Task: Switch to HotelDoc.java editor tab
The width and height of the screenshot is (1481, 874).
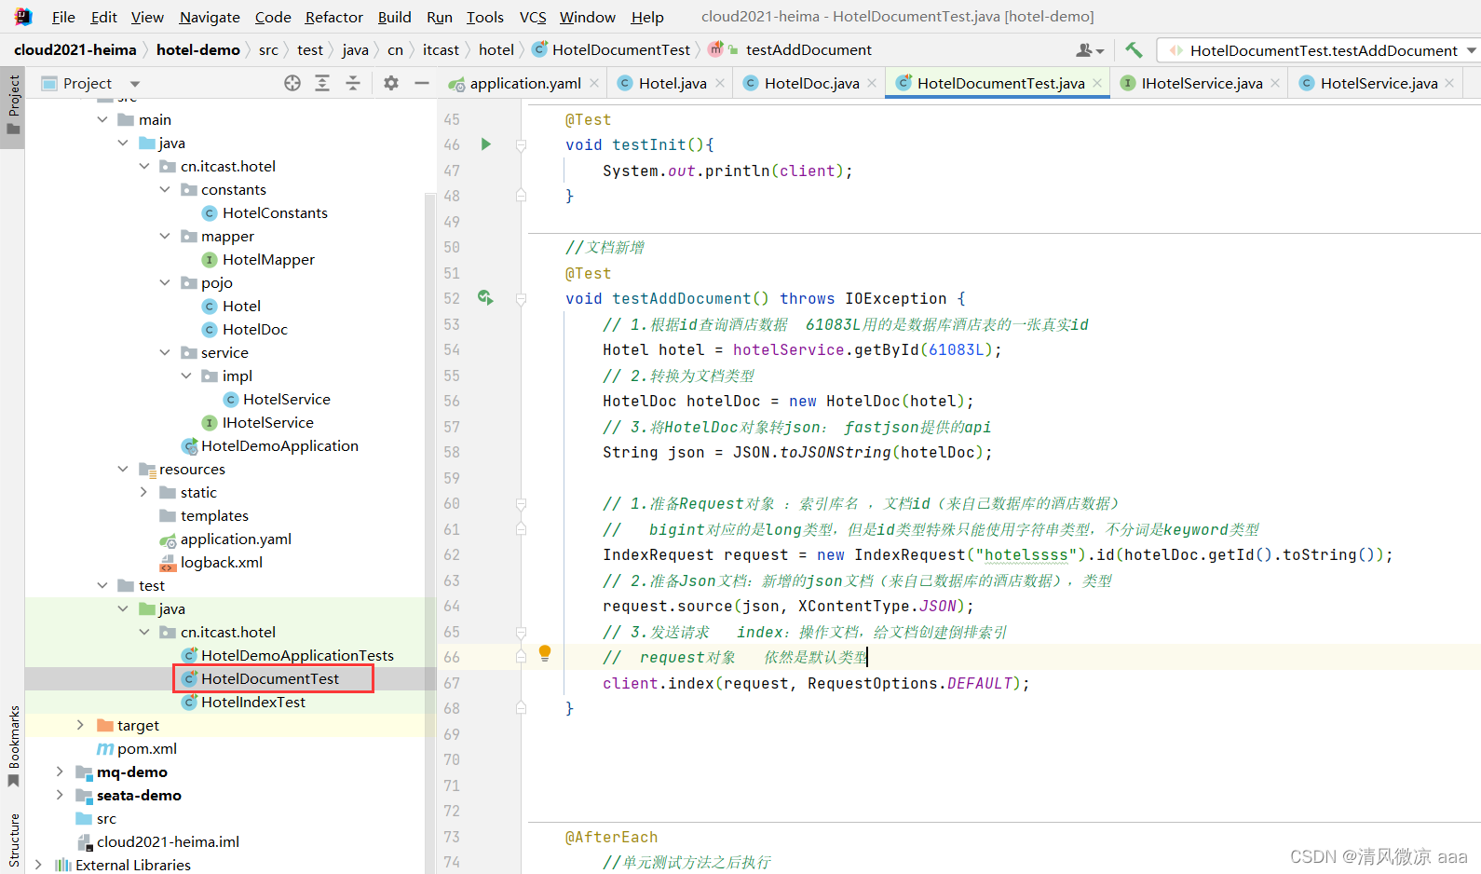Action: pos(811,83)
